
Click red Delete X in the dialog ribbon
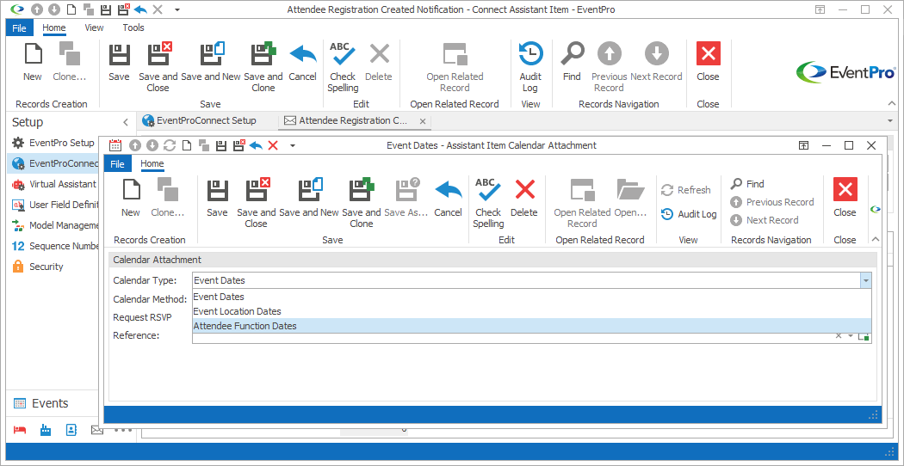[524, 189]
